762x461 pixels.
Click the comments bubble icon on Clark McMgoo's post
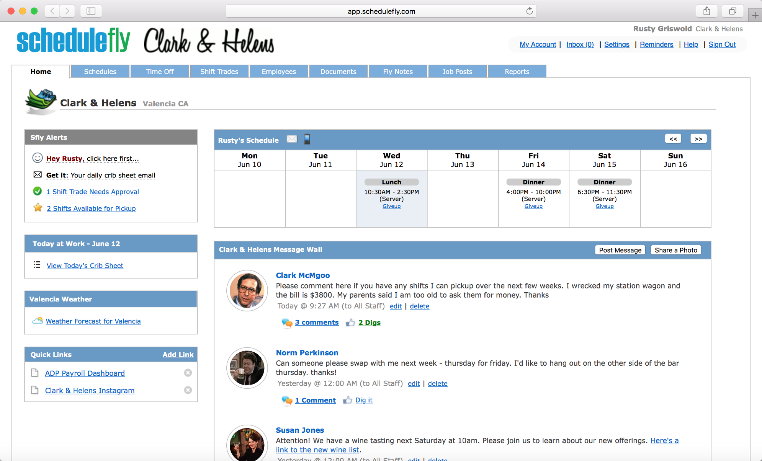pyautogui.click(x=287, y=323)
